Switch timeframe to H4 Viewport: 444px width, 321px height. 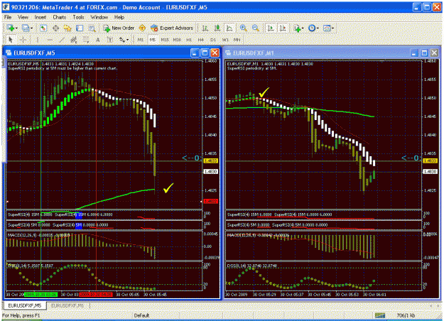(x=201, y=40)
